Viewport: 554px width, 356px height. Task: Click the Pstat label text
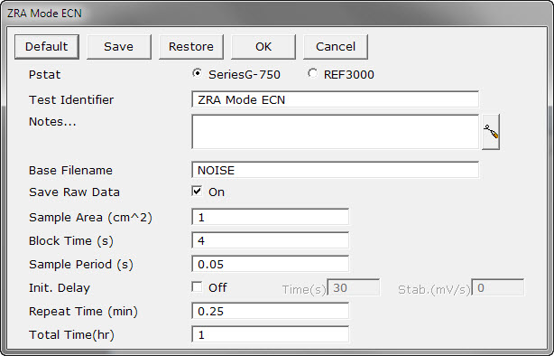[44, 75]
